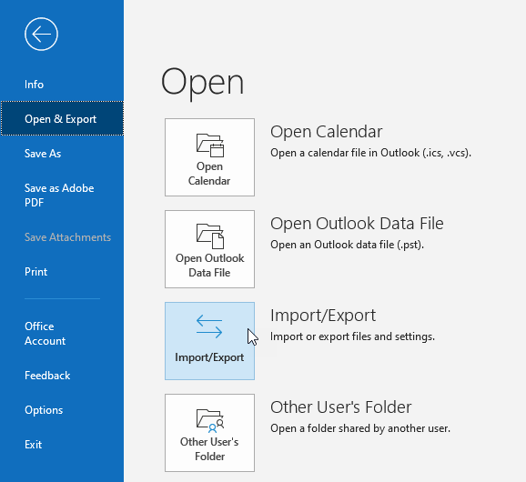Viewport: 526px width, 482px height.
Task: Open Outlook Options
Action: [x=44, y=410]
